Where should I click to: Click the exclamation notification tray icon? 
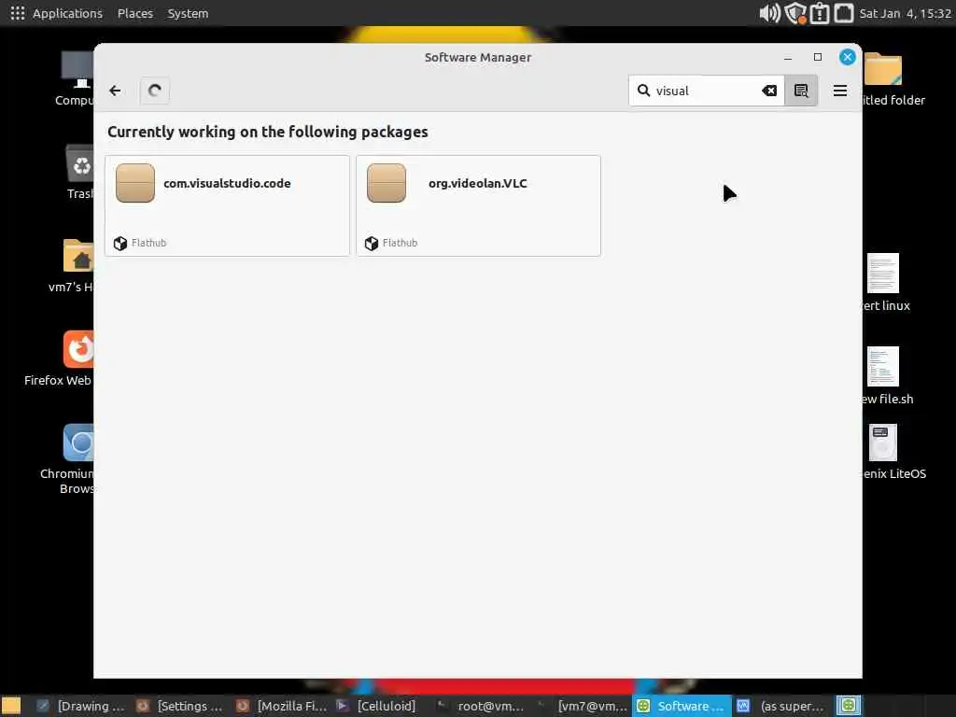(x=820, y=13)
